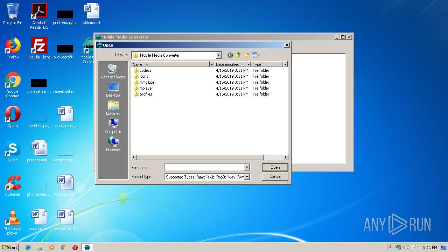Click File folder type of profiles row
Viewport: 448px width, 252px height.
(x=261, y=94)
